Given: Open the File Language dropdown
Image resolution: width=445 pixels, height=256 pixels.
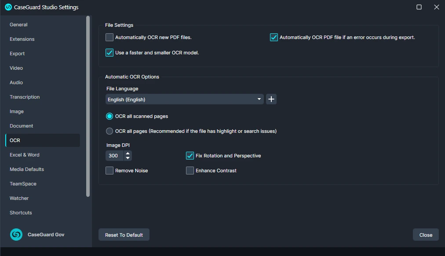Looking at the screenshot, I should [x=185, y=100].
